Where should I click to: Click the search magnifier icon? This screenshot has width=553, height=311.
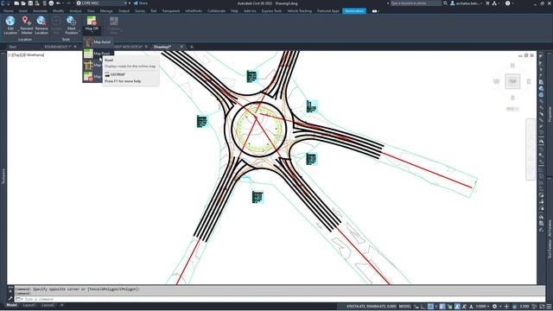click(446, 3)
